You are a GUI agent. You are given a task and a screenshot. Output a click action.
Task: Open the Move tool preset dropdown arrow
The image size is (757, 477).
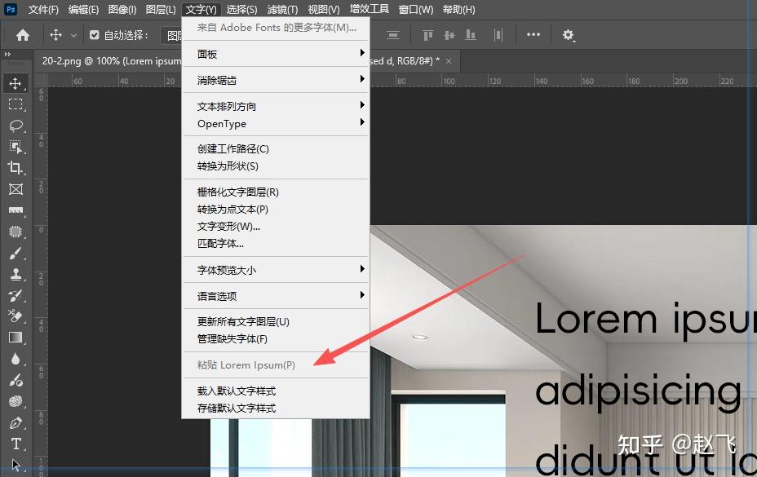pyautogui.click(x=72, y=35)
